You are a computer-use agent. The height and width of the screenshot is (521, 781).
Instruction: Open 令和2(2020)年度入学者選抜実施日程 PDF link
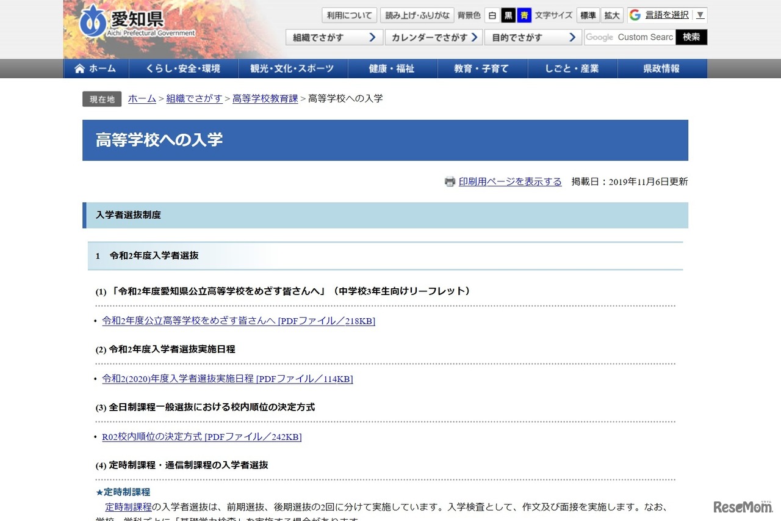point(228,379)
